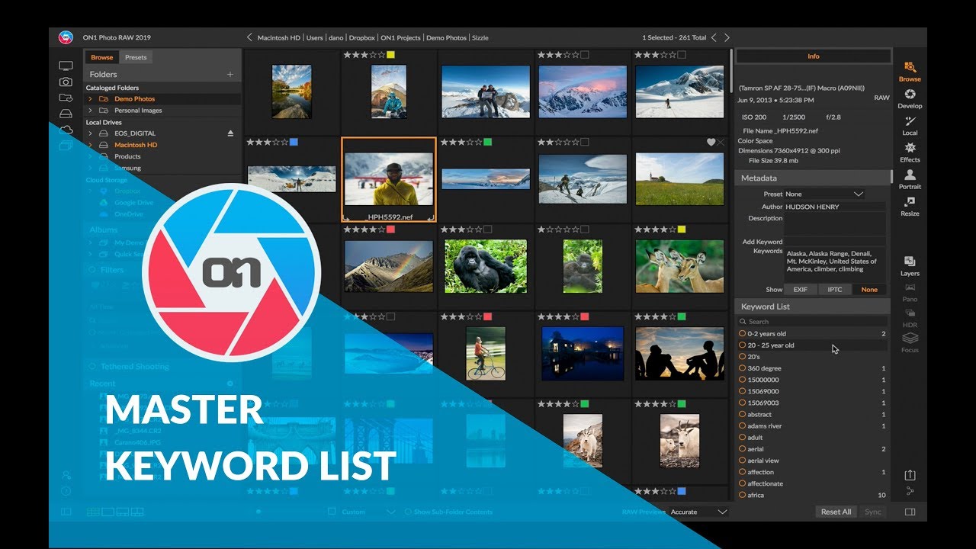This screenshot has width=976, height=549.
Task: Expand the EOS_DIGITAL drive
Action: click(x=90, y=133)
